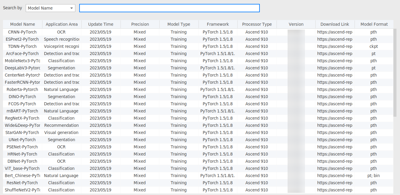Image resolution: width=400 pixels, height=195 pixels.
Task: Click the MobileNetv3 model name cell
Action: tap(22, 61)
